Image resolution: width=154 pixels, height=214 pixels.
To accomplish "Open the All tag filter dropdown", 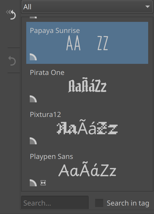I will tap(87, 7).
